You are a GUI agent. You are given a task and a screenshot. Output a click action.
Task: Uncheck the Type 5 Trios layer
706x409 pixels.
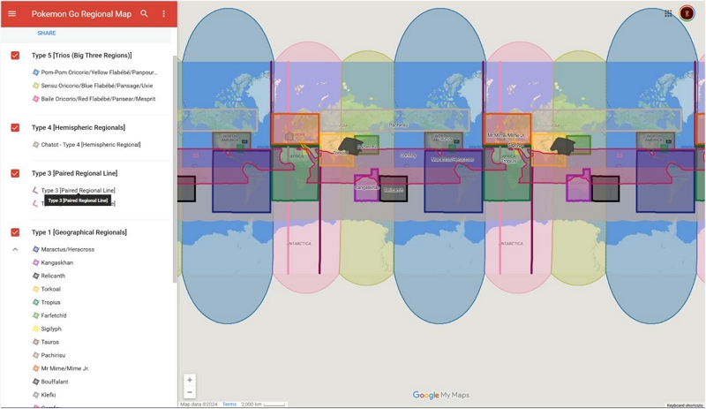[15, 56]
